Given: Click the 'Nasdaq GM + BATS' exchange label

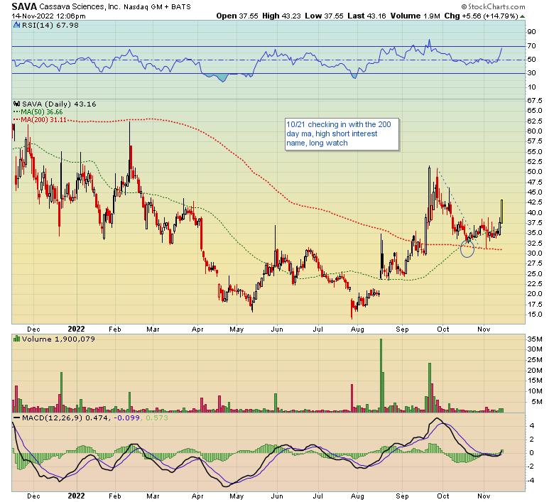Looking at the screenshot, I should (x=157, y=6).
